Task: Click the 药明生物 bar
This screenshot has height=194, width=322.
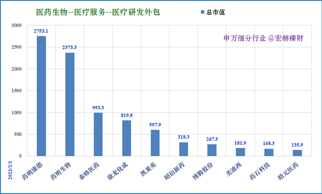Action: (70, 104)
